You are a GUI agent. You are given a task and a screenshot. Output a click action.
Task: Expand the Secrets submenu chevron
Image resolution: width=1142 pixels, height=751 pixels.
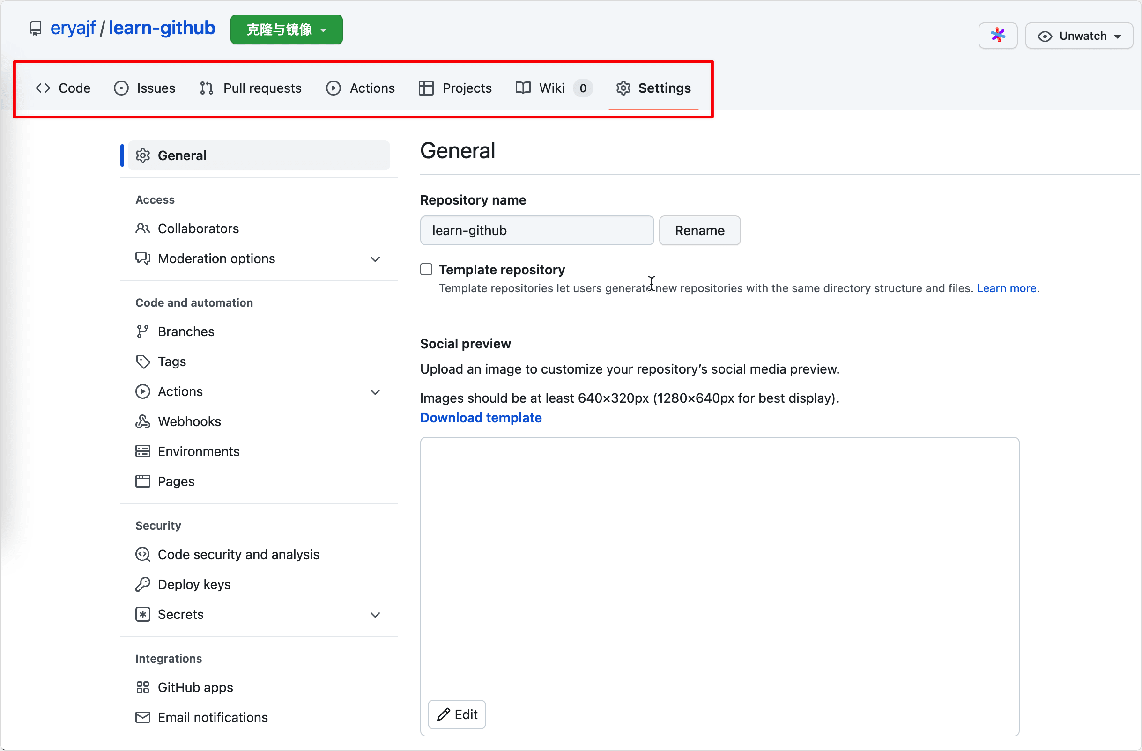tap(375, 614)
